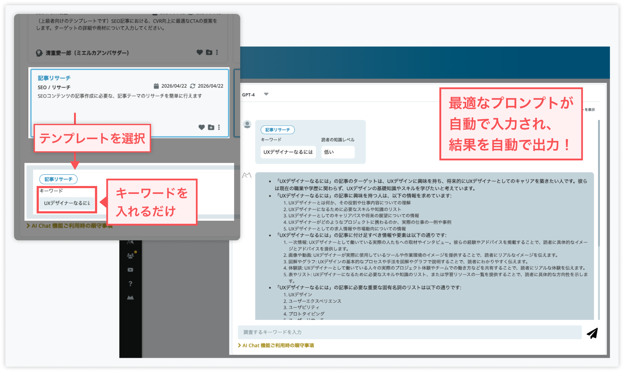Click the キーワード field with UXデザイナーなるには in chat
Screen dimensions: 624x372
click(288, 152)
